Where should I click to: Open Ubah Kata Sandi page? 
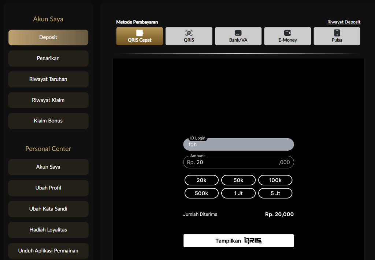(x=48, y=209)
